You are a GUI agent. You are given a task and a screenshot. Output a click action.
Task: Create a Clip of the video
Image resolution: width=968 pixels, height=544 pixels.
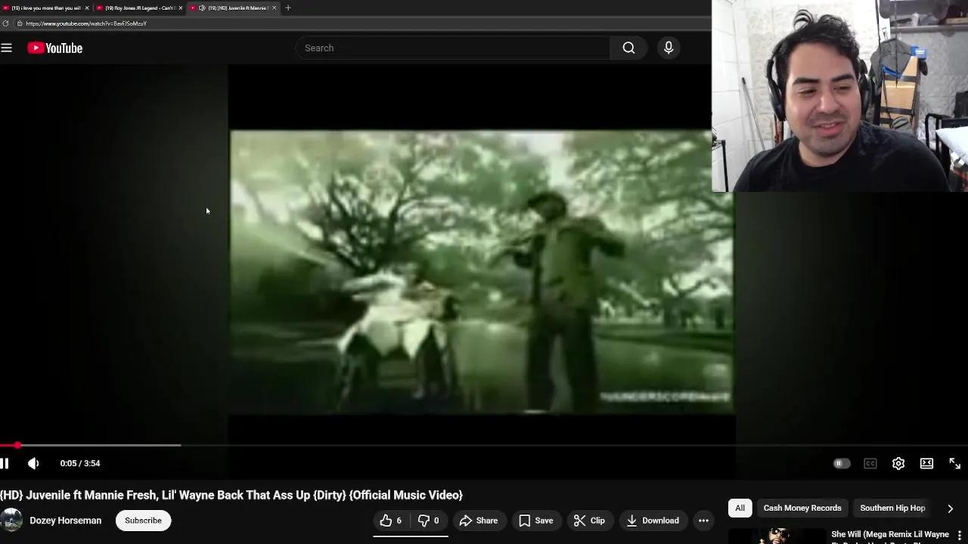[589, 521]
